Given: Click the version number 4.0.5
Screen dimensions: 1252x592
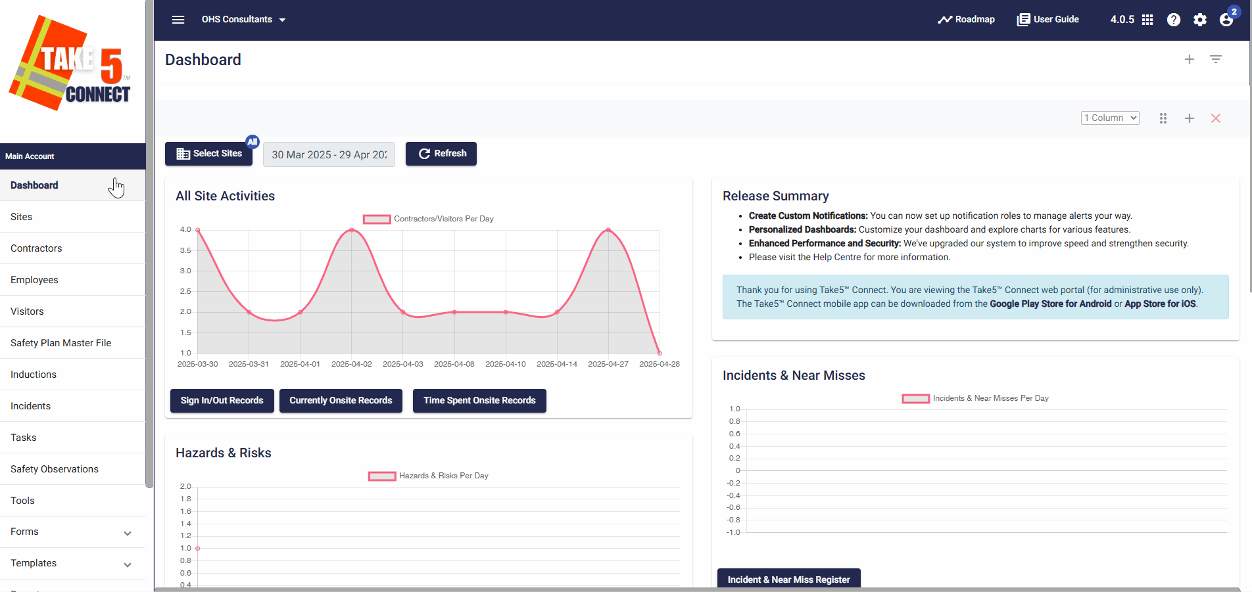Looking at the screenshot, I should (x=1122, y=20).
